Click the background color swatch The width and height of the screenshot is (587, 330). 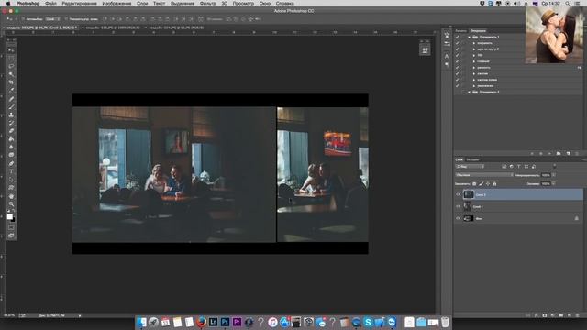13,220
